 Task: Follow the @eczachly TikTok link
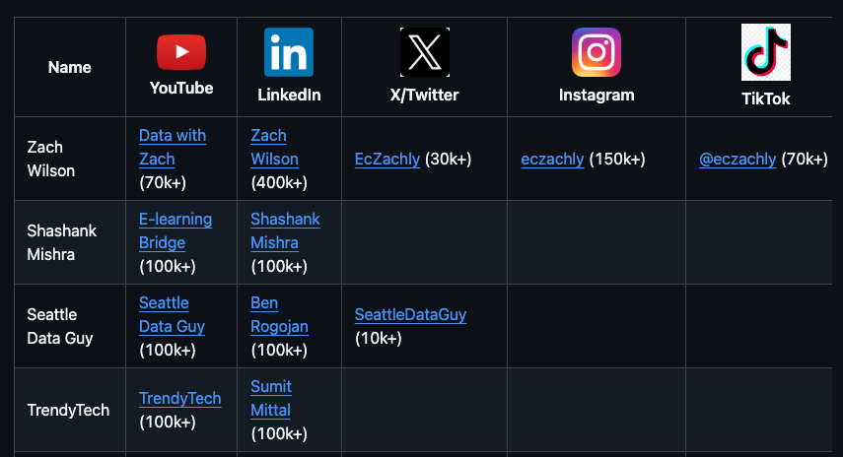pos(738,159)
